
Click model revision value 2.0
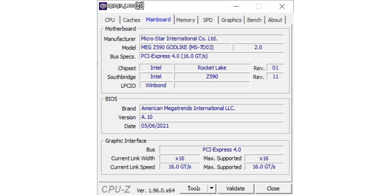[258, 47]
